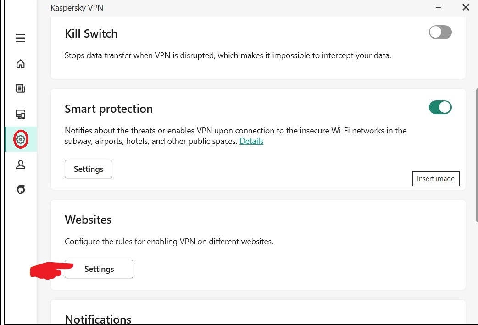Image resolution: width=478 pixels, height=325 pixels.
Task: Click the Insert image button
Action: click(x=435, y=179)
